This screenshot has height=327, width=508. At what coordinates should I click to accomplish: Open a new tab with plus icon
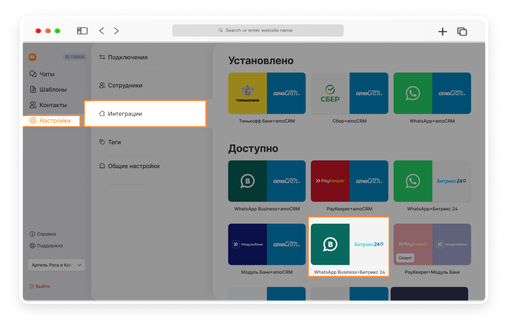(443, 31)
